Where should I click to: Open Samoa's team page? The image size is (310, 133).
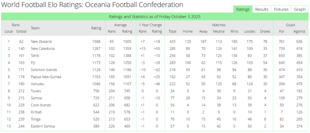(37, 98)
